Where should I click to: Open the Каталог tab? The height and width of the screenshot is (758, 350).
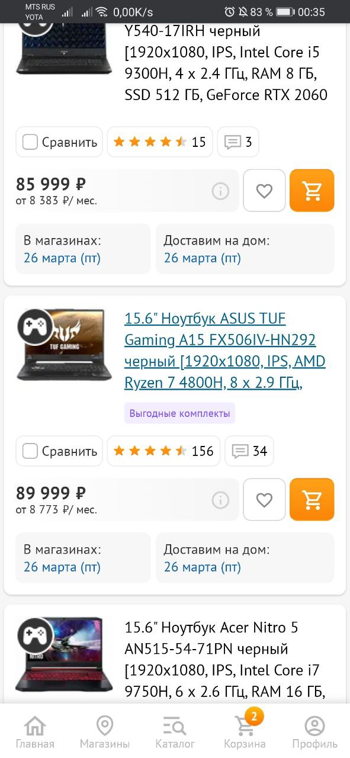pyautogui.click(x=175, y=733)
